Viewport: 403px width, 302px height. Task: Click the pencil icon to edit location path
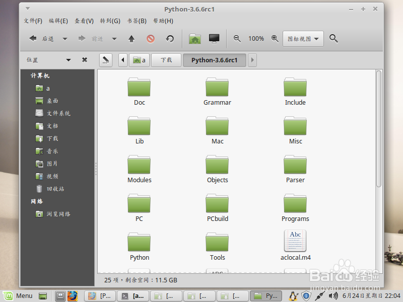[x=105, y=60]
